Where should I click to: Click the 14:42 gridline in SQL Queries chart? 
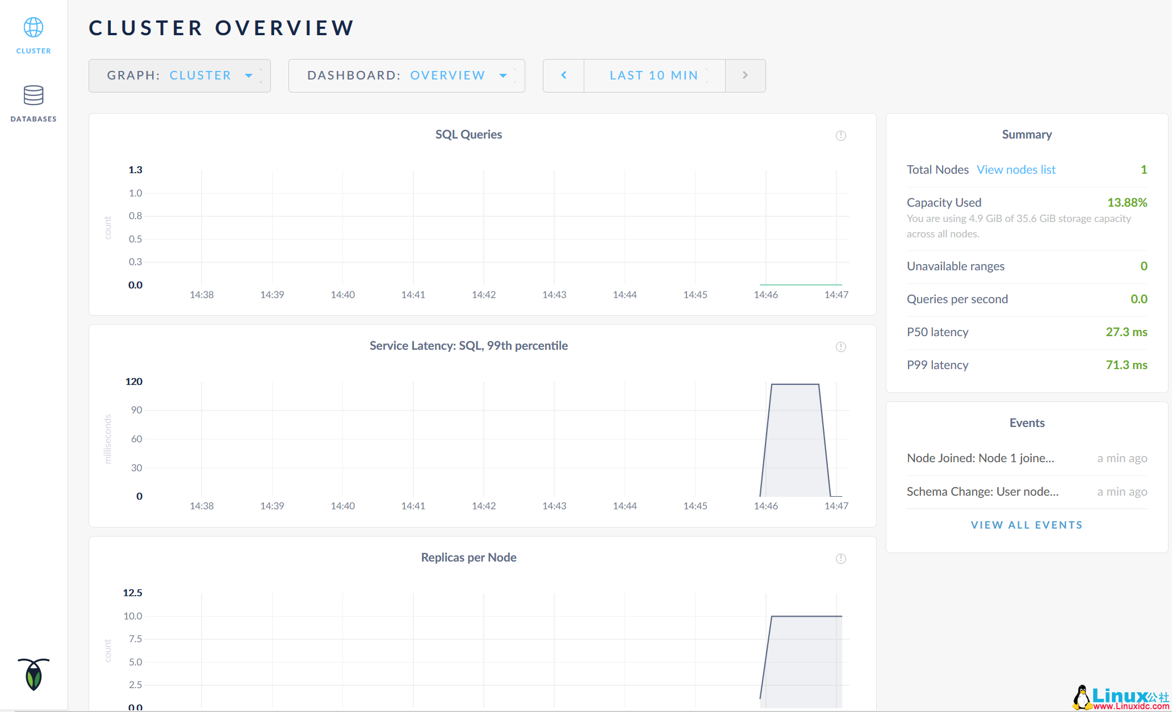(x=484, y=227)
